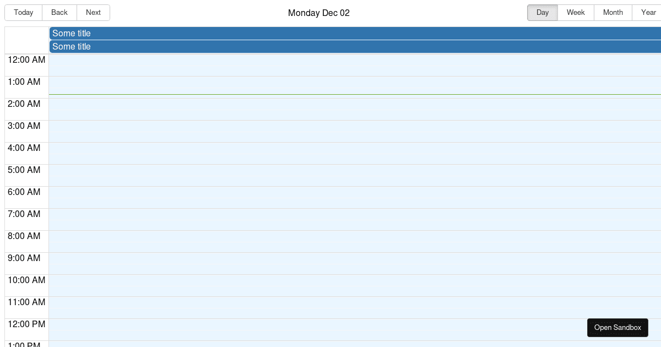Select the Day view tab
The height and width of the screenshot is (347, 661).
pos(542,12)
